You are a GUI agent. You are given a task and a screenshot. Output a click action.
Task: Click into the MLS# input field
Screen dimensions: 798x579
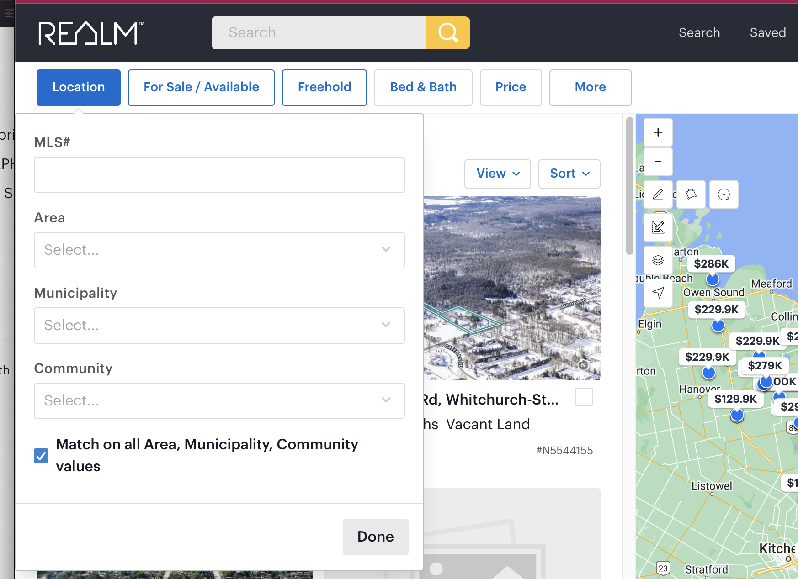[x=219, y=175]
